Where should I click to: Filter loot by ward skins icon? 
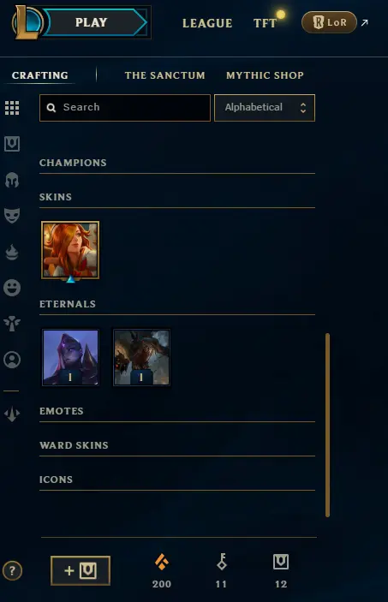click(12, 324)
